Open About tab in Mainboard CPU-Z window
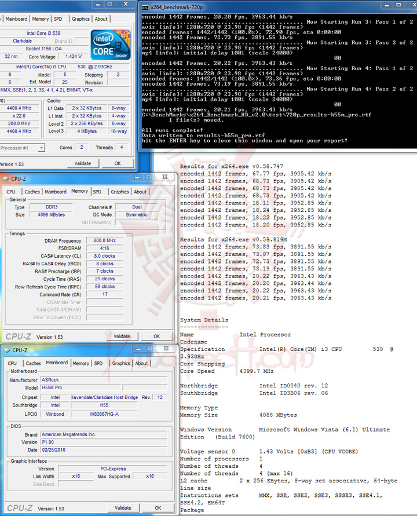The image size is (417, 516). click(141, 363)
